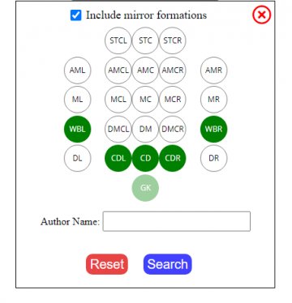
Task: Enable the MR position circle
Action: [x=213, y=100]
